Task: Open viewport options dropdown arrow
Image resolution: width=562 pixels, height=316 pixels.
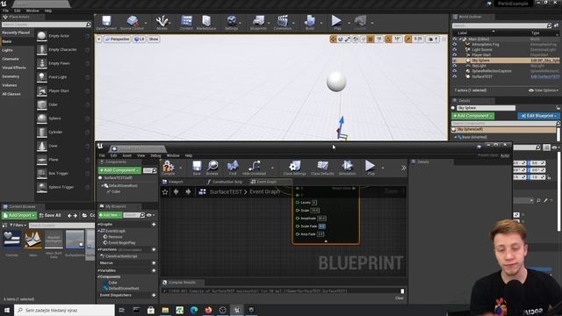Action: [99, 39]
